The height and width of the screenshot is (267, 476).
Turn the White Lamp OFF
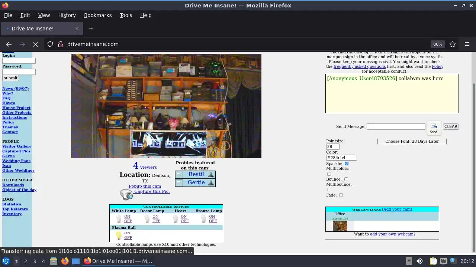128,221
